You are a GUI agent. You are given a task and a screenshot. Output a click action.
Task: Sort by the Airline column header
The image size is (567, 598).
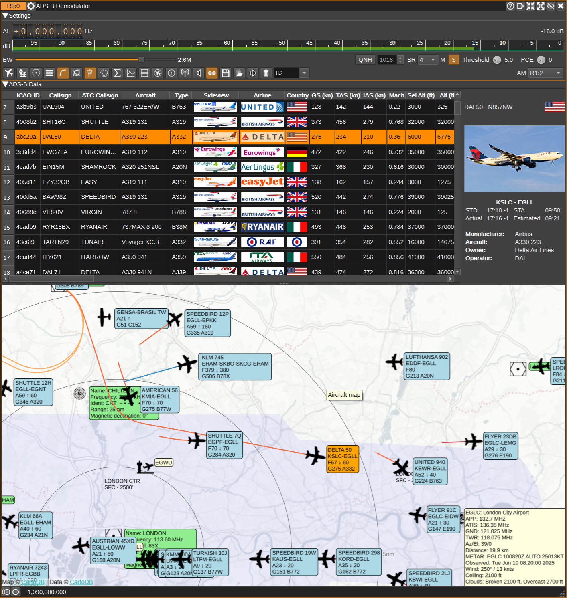point(262,95)
